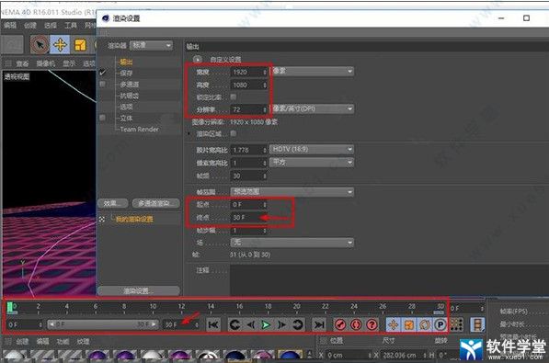Enable the render region checkbox

pyautogui.click(x=234, y=133)
